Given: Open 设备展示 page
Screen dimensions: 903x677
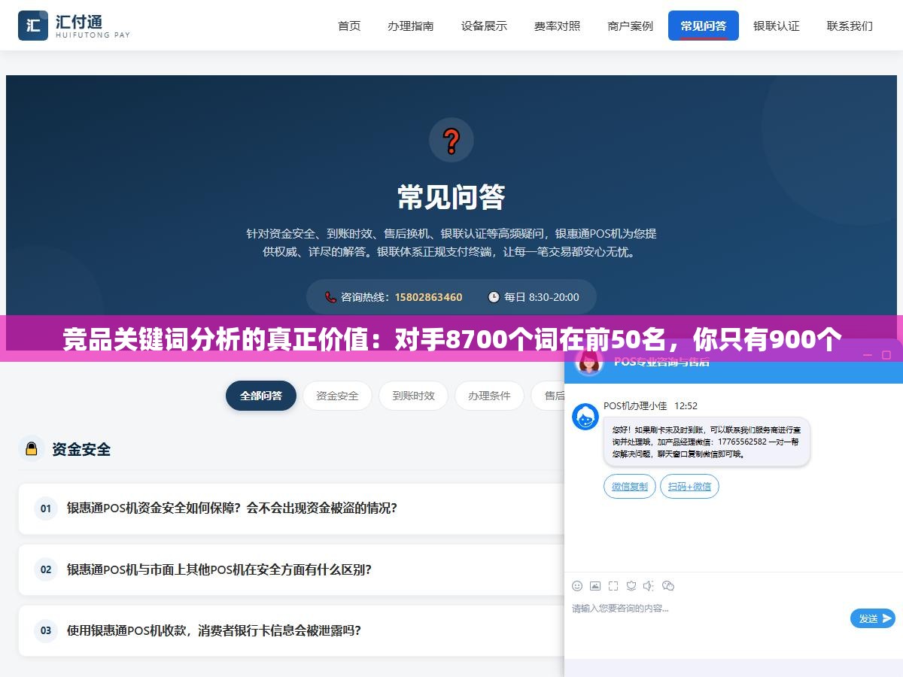Looking at the screenshot, I should 484,26.
